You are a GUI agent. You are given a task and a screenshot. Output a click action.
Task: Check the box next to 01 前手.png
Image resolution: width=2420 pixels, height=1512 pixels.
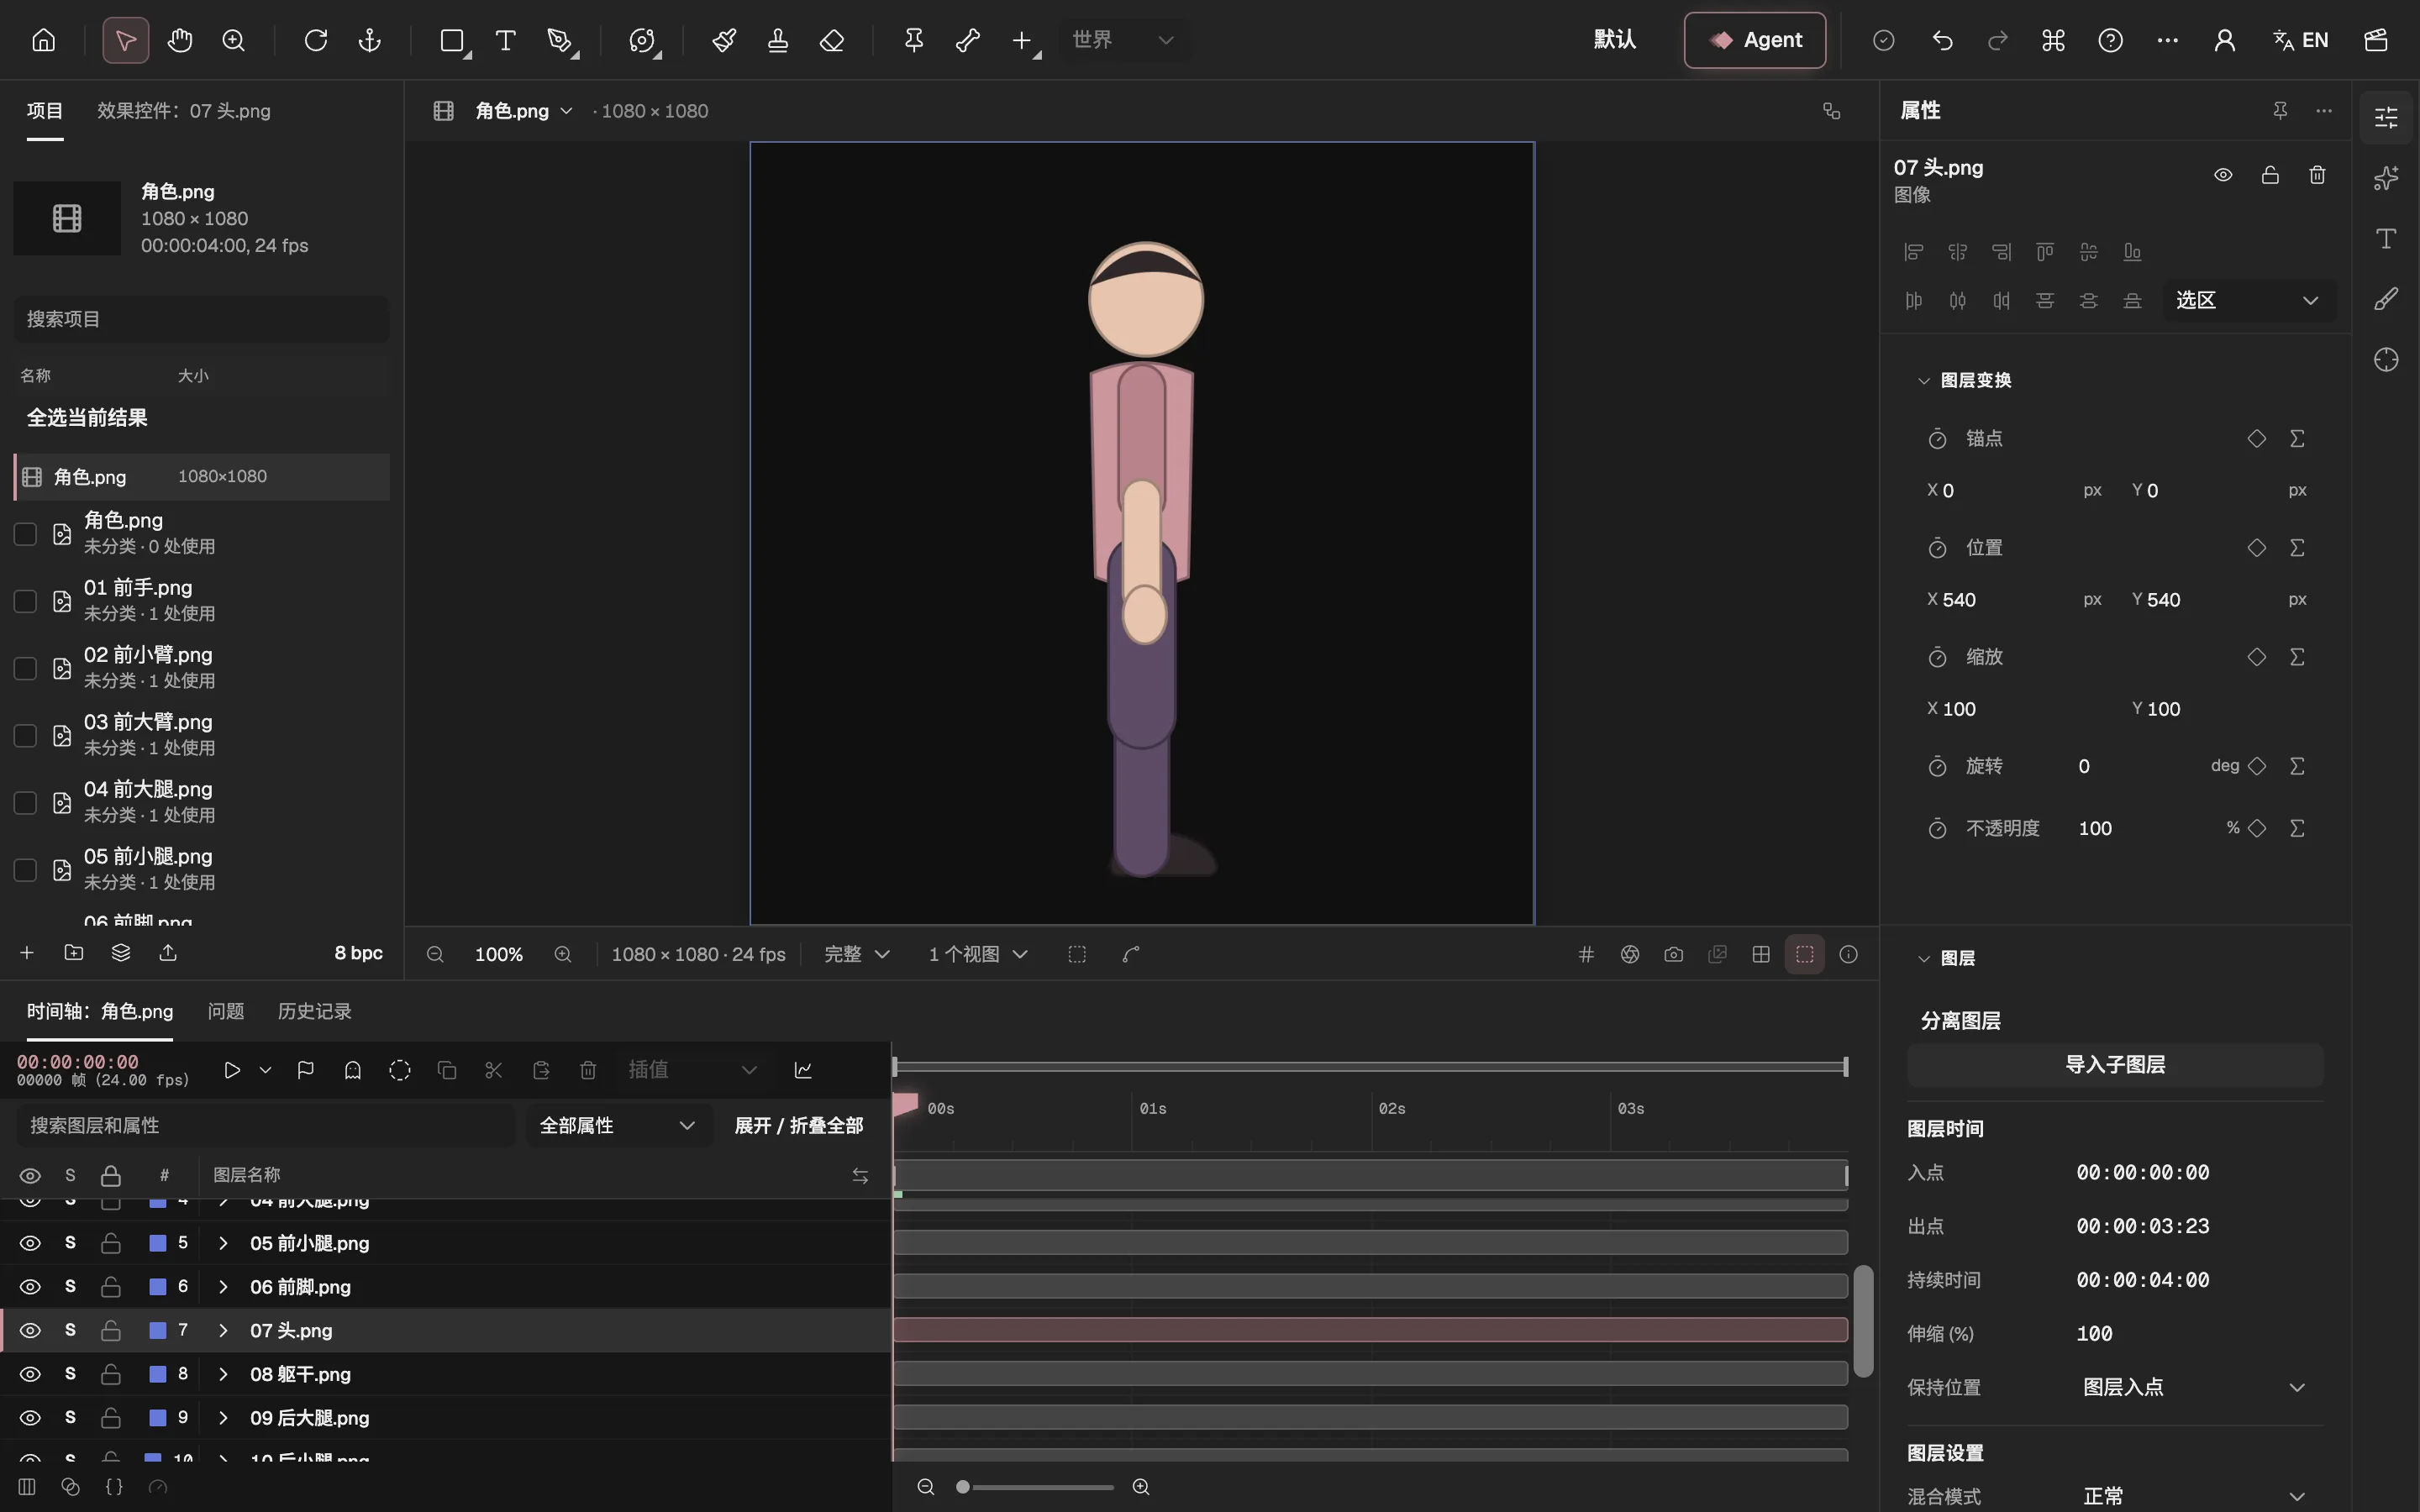coord(25,601)
